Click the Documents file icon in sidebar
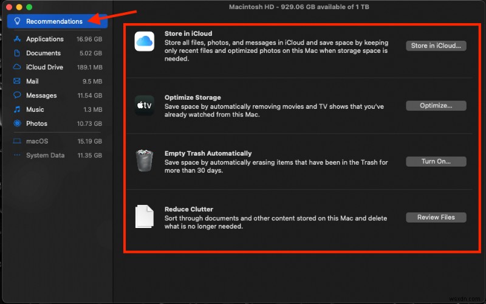This screenshot has height=304, width=486. click(x=17, y=53)
